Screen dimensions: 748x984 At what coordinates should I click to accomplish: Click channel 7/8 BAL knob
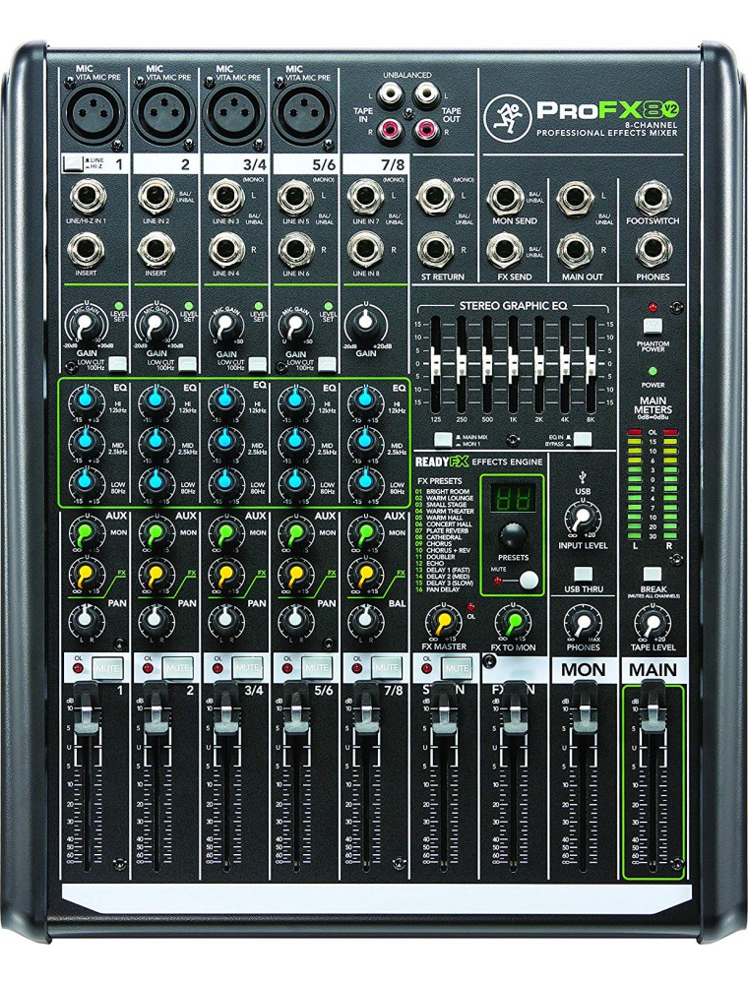(366, 619)
